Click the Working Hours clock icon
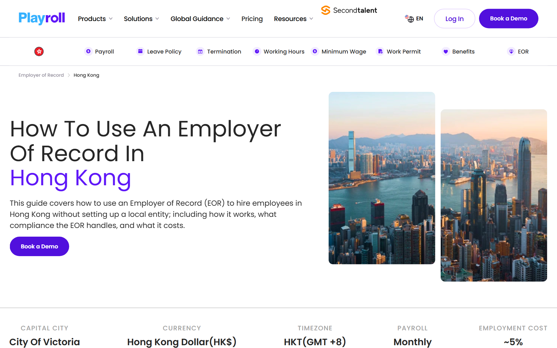This screenshot has width=557, height=348. pyautogui.click(x=257, y=51)
